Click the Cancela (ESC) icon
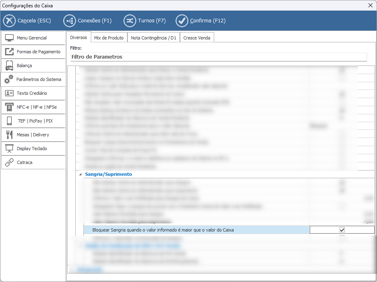This screenshot has width=377, height=282. [x=9, y=21]
